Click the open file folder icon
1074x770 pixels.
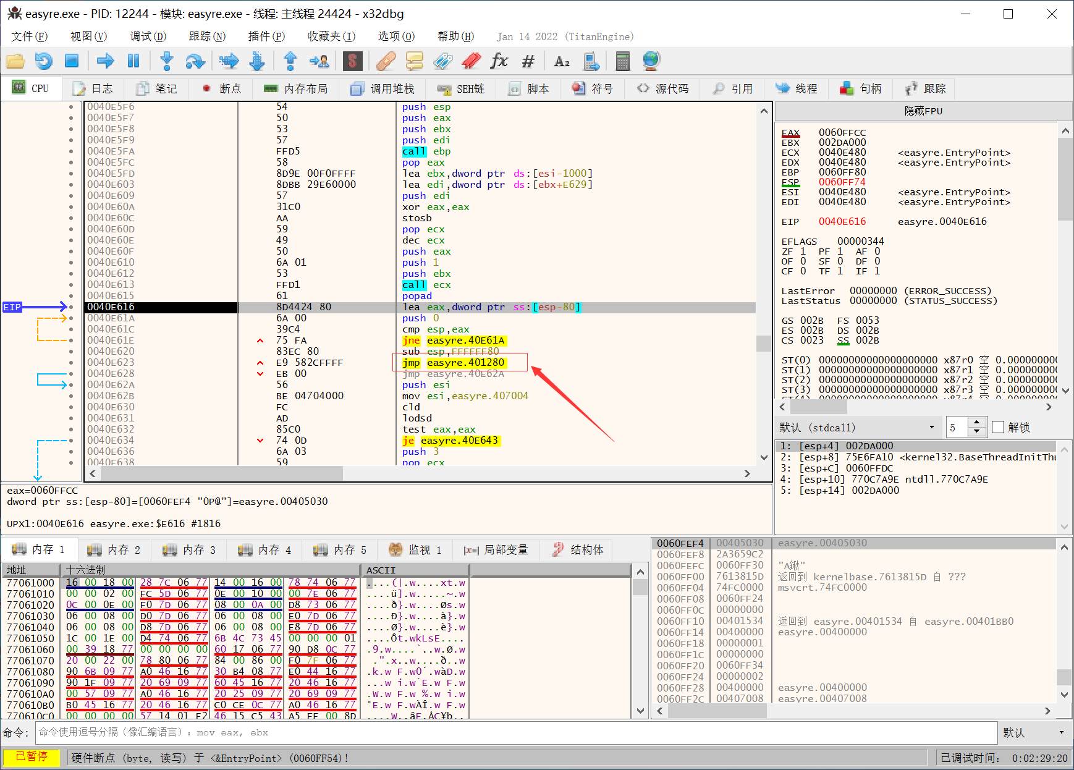[x=15, y=61]
